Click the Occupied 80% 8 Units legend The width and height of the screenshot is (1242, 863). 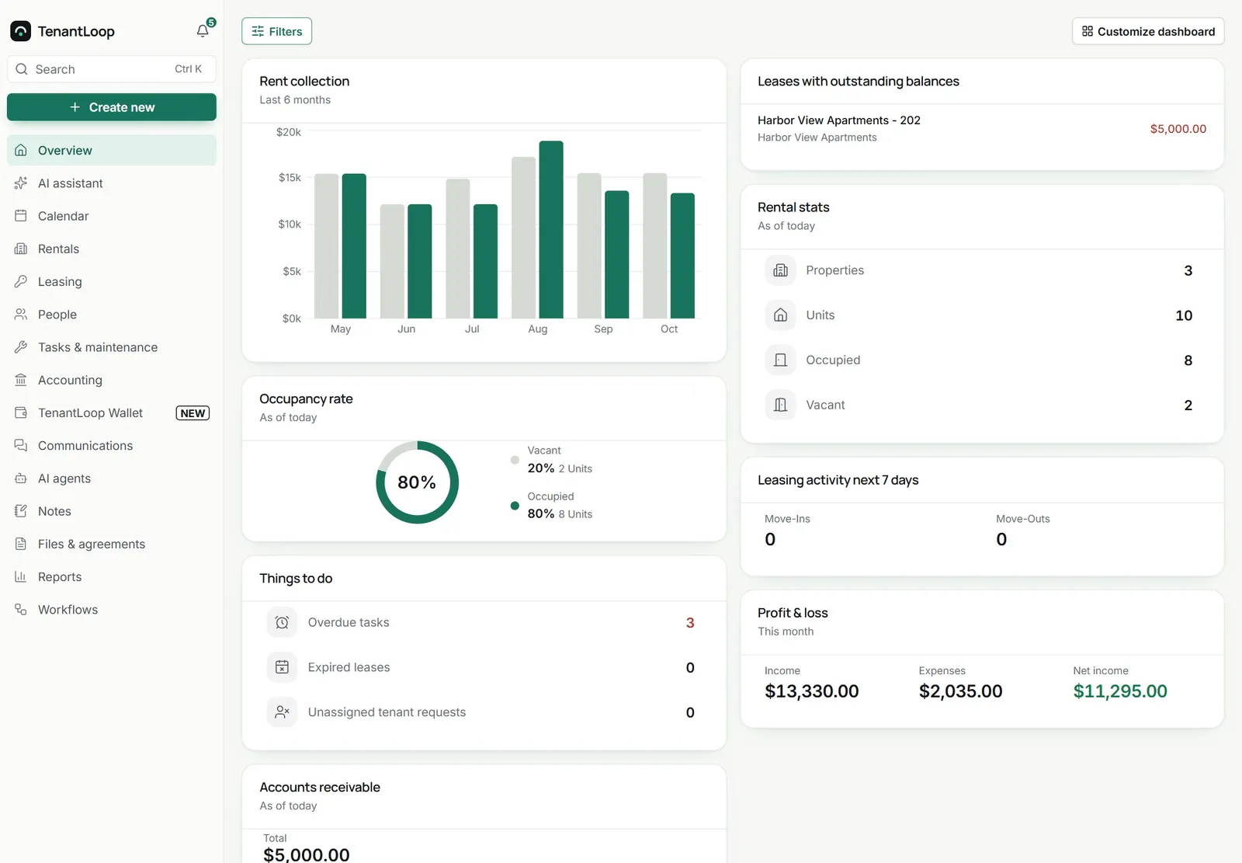coord(553,506)
